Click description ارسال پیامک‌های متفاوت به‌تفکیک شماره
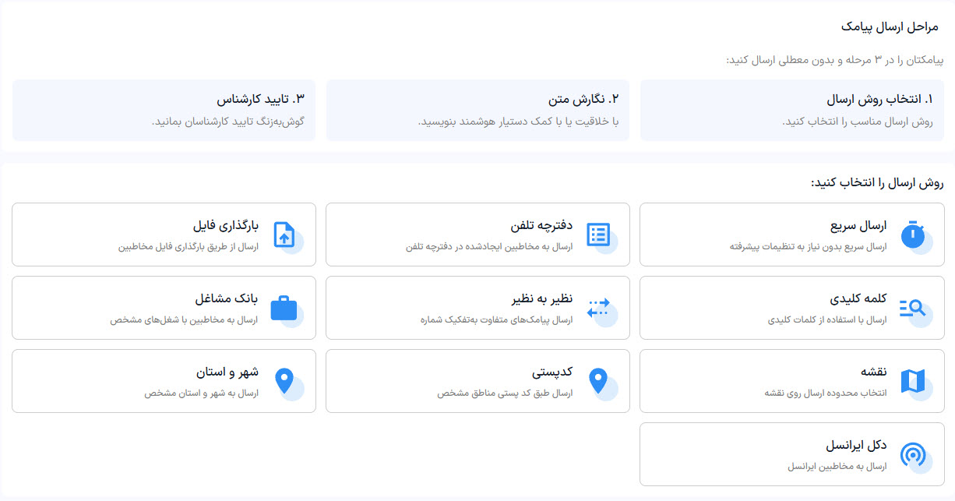 pyautogui.click(x=497, y=320)
